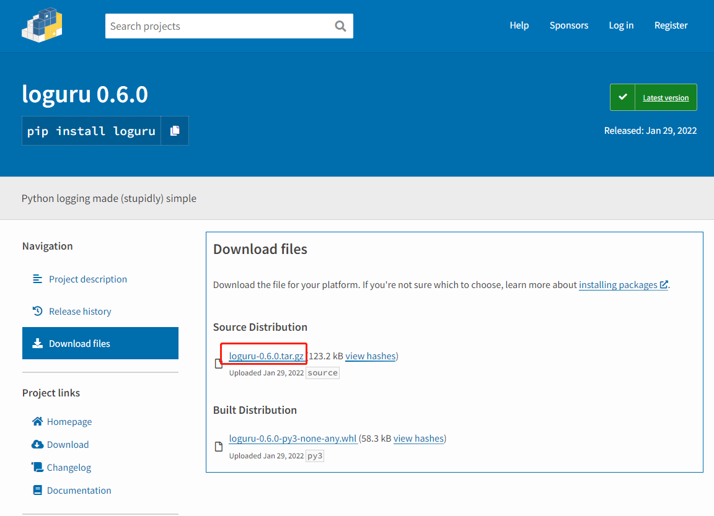Copy pip install command to clipboard
The width and height of the screenshot is (714, 516).
click(x=175, y=131)
